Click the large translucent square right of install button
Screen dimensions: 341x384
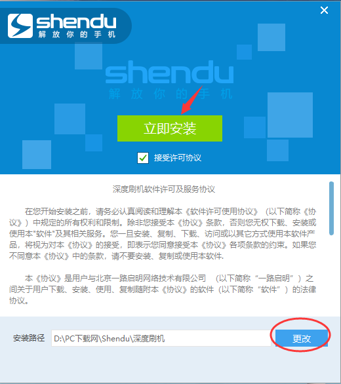click(x=290, y=115)
